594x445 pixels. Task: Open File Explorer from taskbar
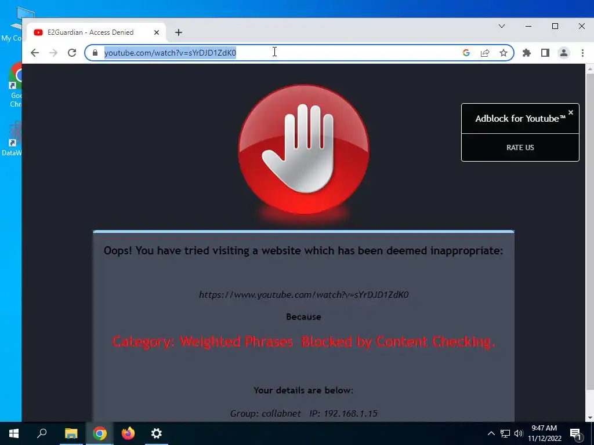point(71,433)
